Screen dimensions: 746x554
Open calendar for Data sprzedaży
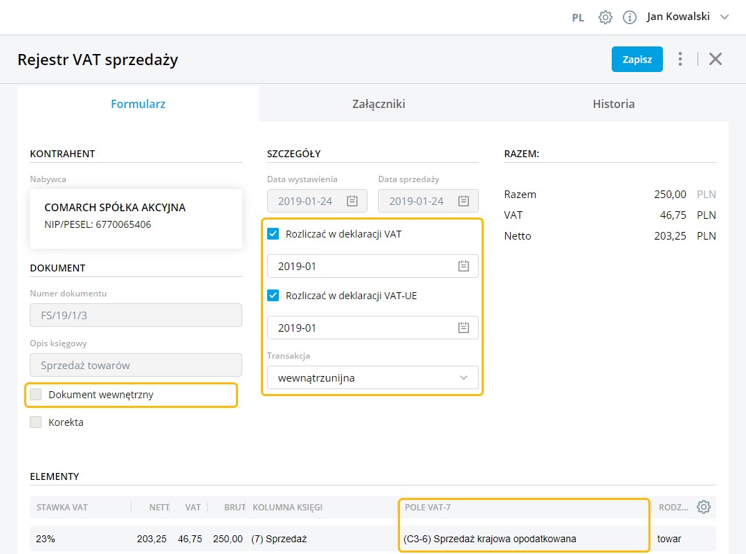click(464, 202)
